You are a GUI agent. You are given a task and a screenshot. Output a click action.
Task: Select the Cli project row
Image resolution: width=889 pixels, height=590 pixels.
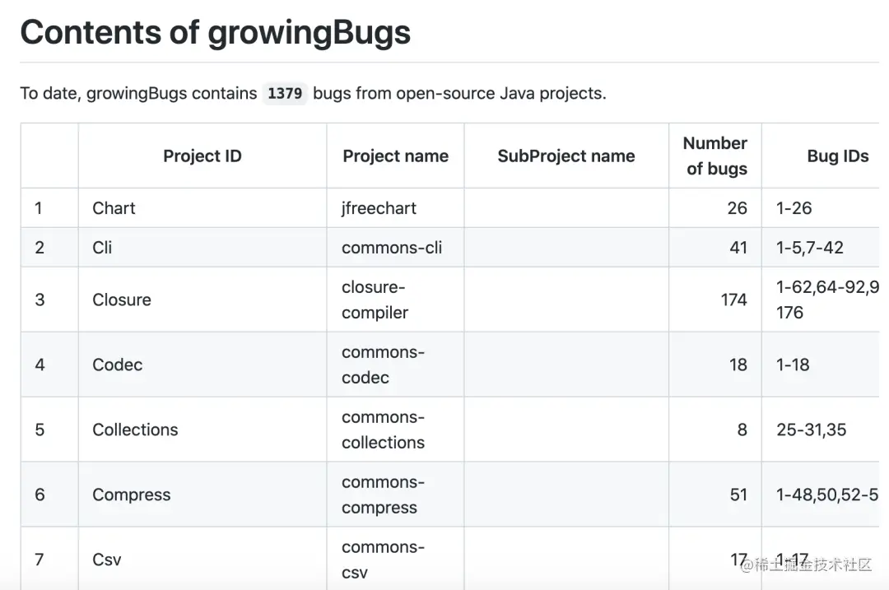[x=449, y=248]
